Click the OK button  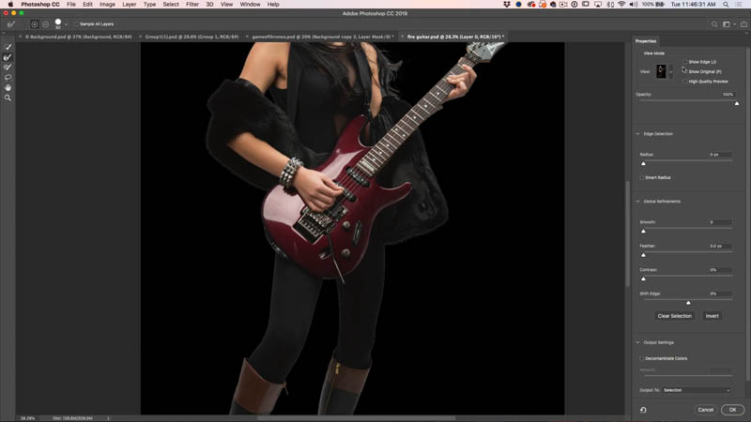[732, 410]
